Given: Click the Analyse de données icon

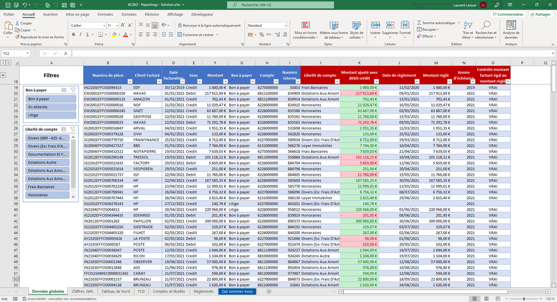Looking at the screenshot, I should click(x=511, y=26).
